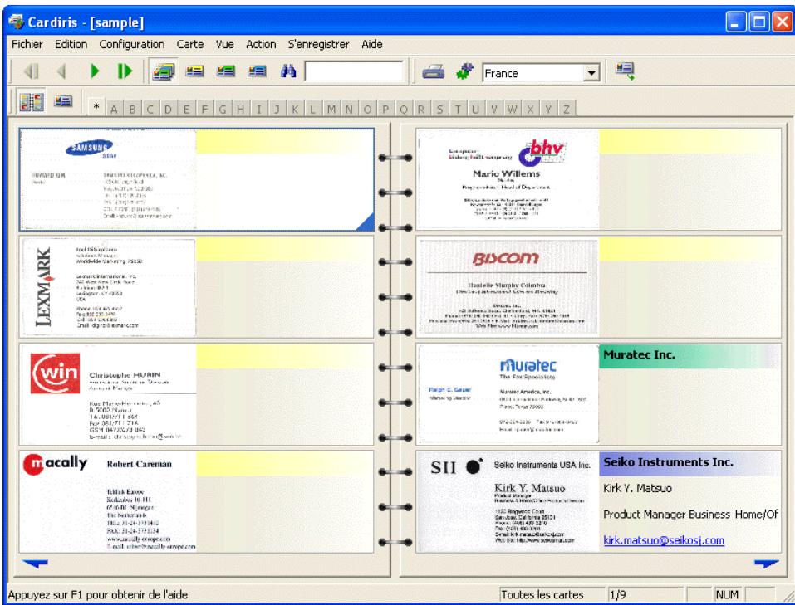Jump to last card green arrow
The width and height of the screenshot is (795, 605).
(x=125, y=71)
